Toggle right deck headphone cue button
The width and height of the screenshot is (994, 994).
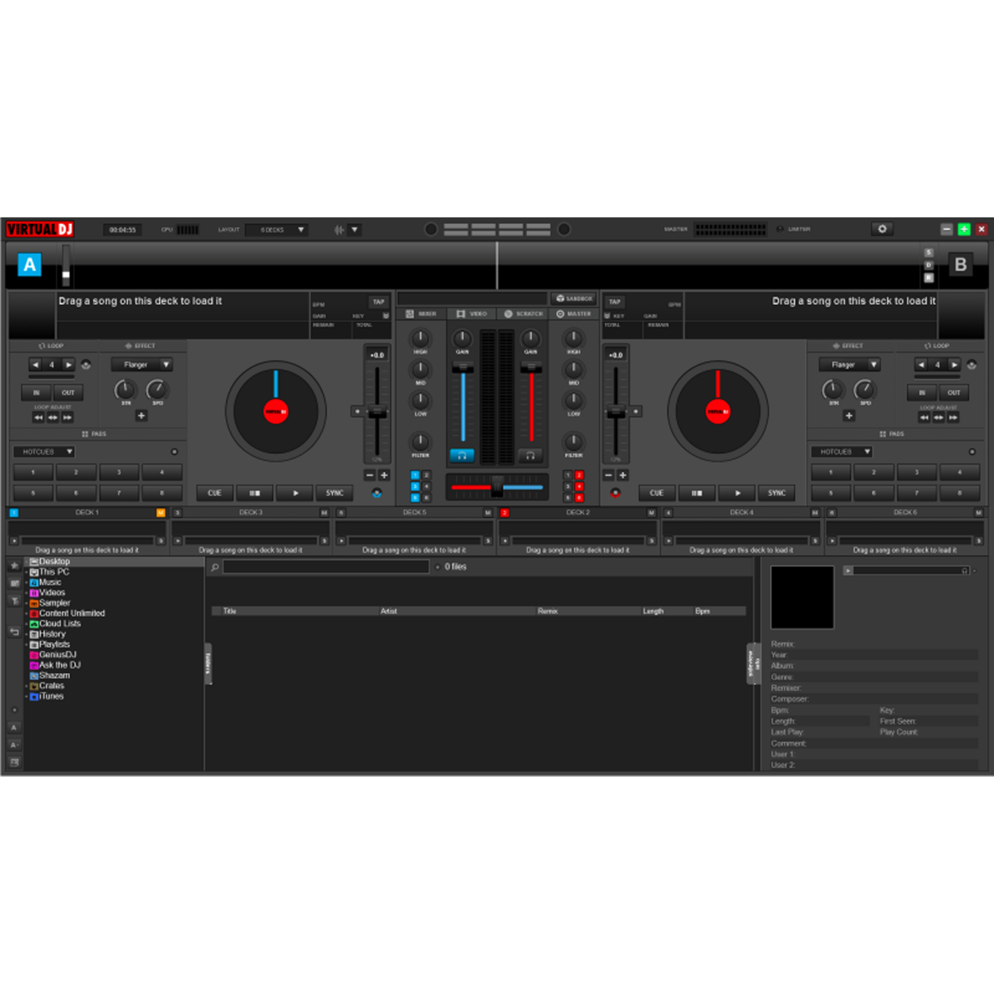pyautogui.click(x=530, y=455)
